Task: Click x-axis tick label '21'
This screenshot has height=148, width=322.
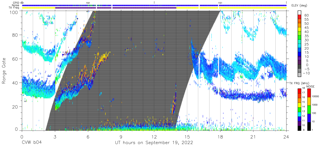Action: point(253,137)
